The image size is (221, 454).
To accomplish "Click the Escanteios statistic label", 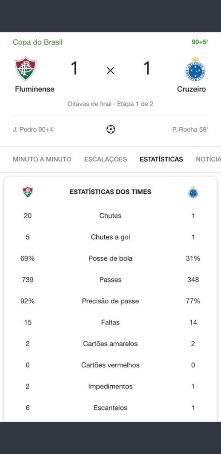I will (110, 408).
